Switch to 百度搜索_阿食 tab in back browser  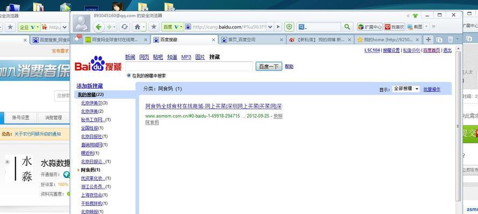click(x=52, y=40)
